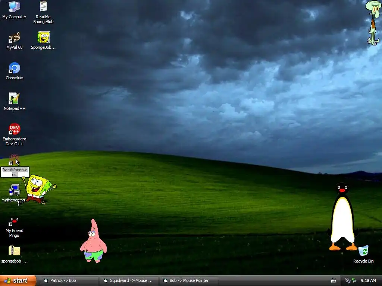The width and height of the screenshot is (382, 286).
Task: Click the keyboard icon on the taskbar
Action: coord(334,281)
